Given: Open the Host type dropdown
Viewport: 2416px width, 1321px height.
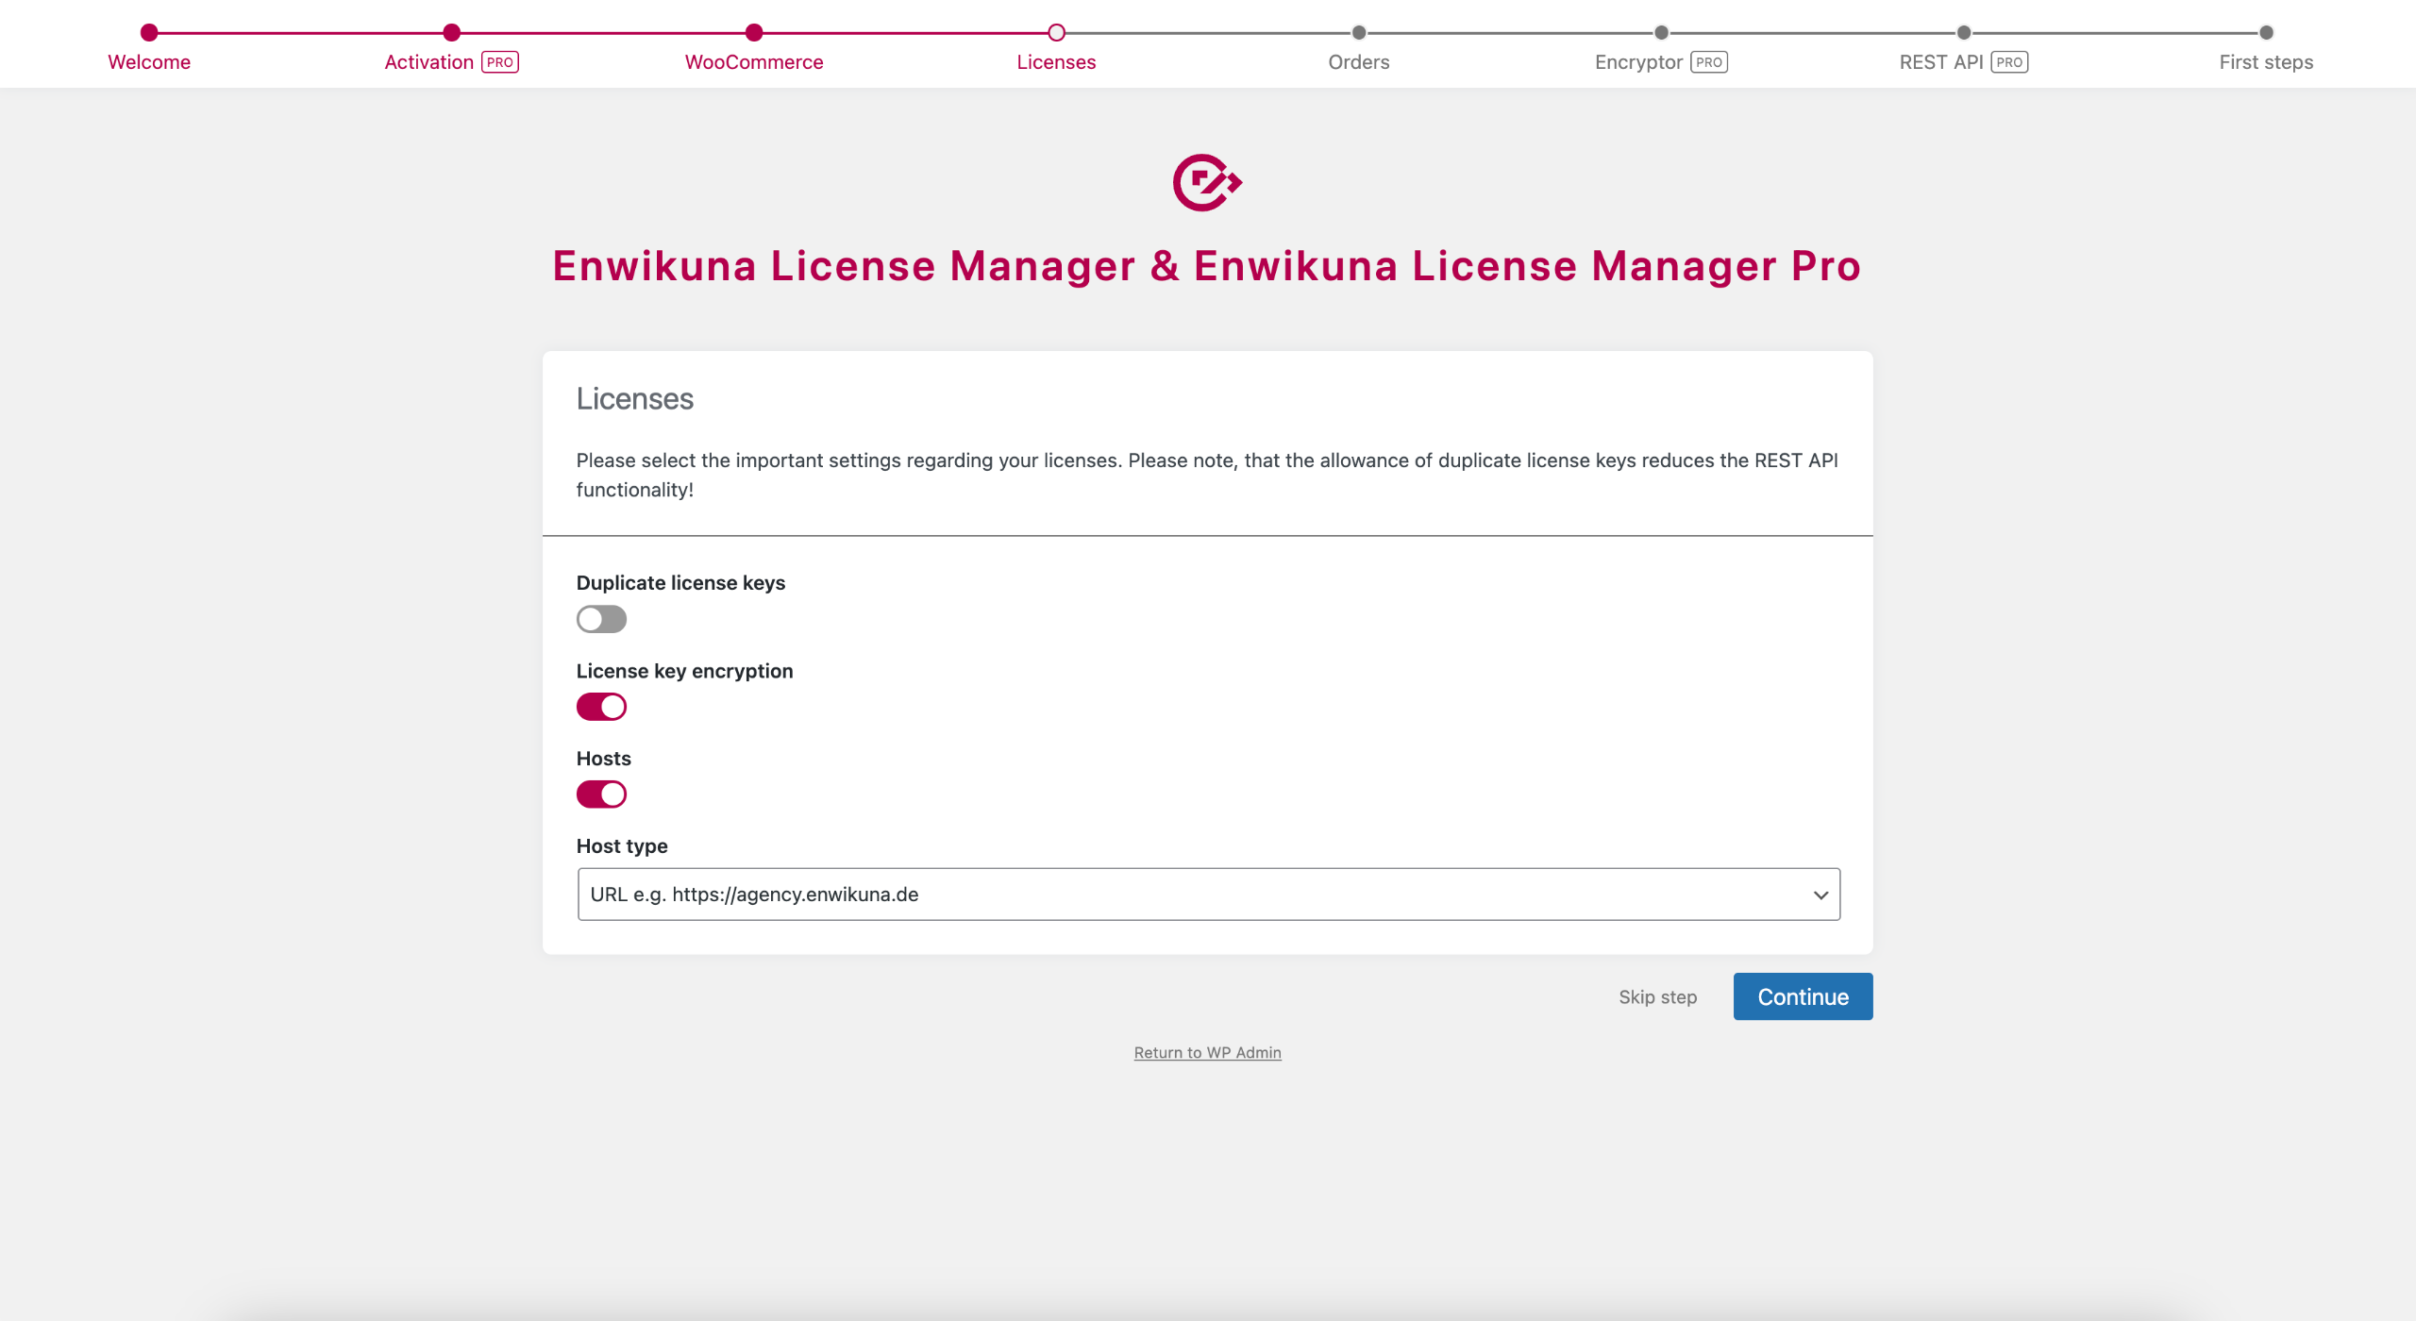Looking at the screenshot, I should [x=1209, y=895].
